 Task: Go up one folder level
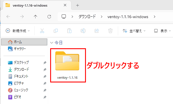pyautogui.click(x=35, y=17)
